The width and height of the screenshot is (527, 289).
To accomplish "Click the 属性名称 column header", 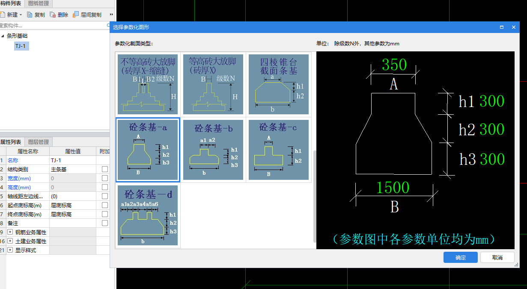I will click(x=28, y=151).
